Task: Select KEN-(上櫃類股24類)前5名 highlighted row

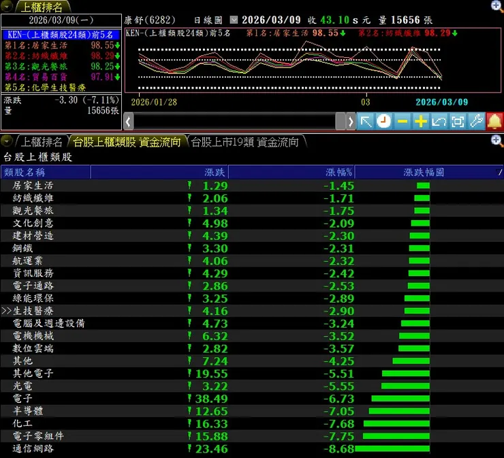Action: click(x=61, y=34)
